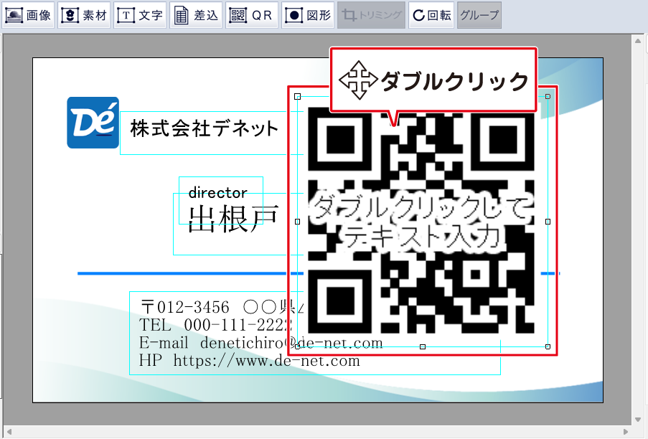The image size is (648, 439).
Task: Click the 差込 (merge insert) button
Action: pyautogui.click(x=196, y=15)
